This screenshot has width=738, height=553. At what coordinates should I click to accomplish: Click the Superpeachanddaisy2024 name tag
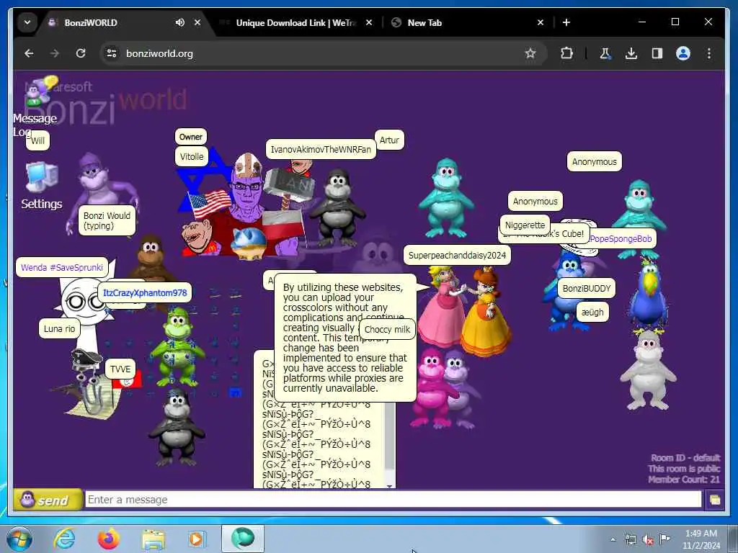[457, 256]
